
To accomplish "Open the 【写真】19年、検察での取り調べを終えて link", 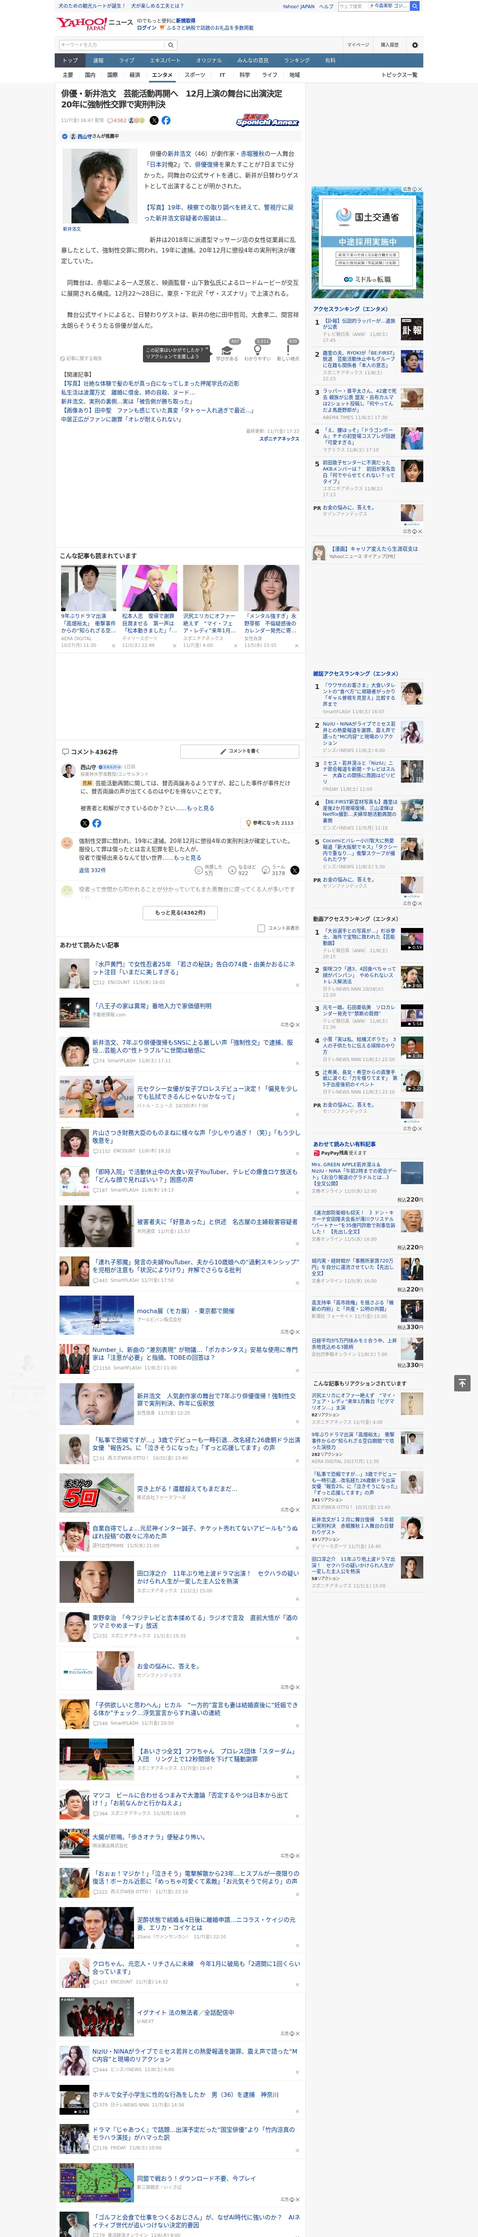I will click(x=219, y=213).
